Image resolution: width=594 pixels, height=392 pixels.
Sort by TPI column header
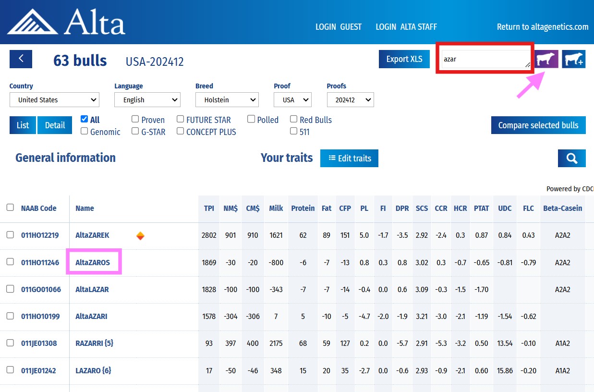coord(209,208)
